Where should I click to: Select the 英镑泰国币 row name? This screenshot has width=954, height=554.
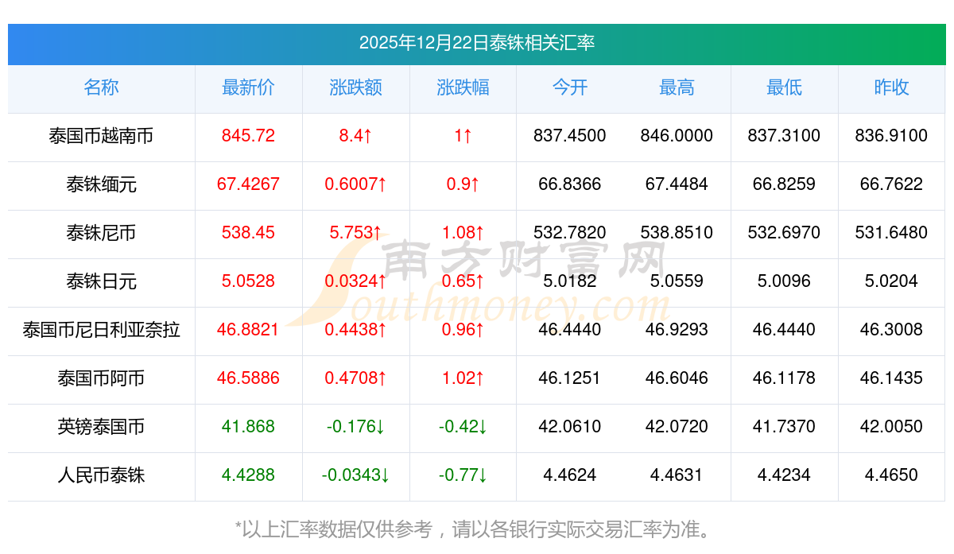click(101, 428)
